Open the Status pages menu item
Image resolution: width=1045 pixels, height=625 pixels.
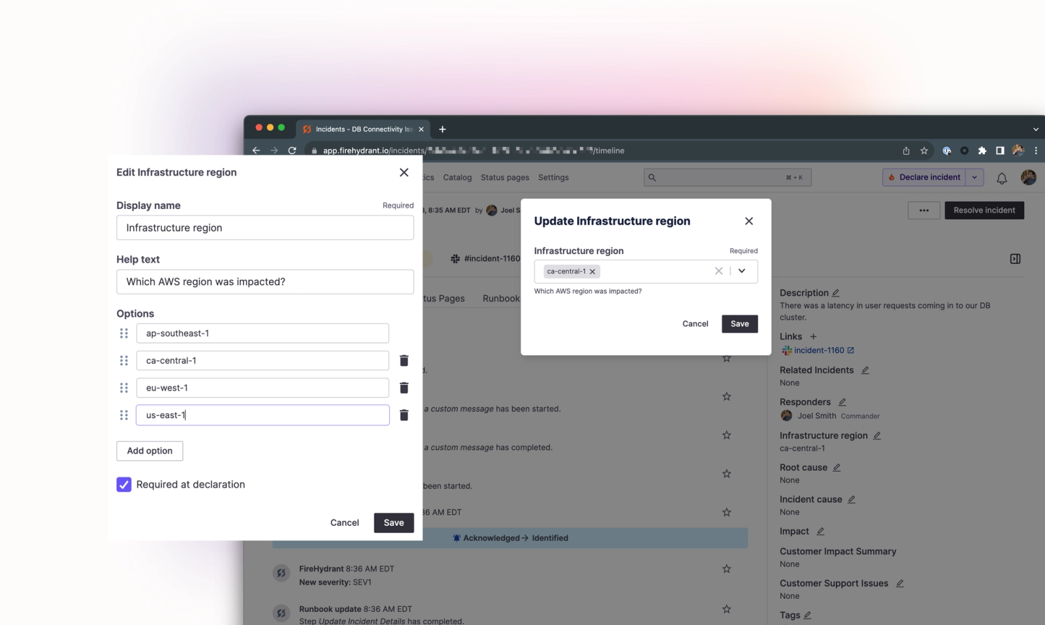[x=505, y=178]
